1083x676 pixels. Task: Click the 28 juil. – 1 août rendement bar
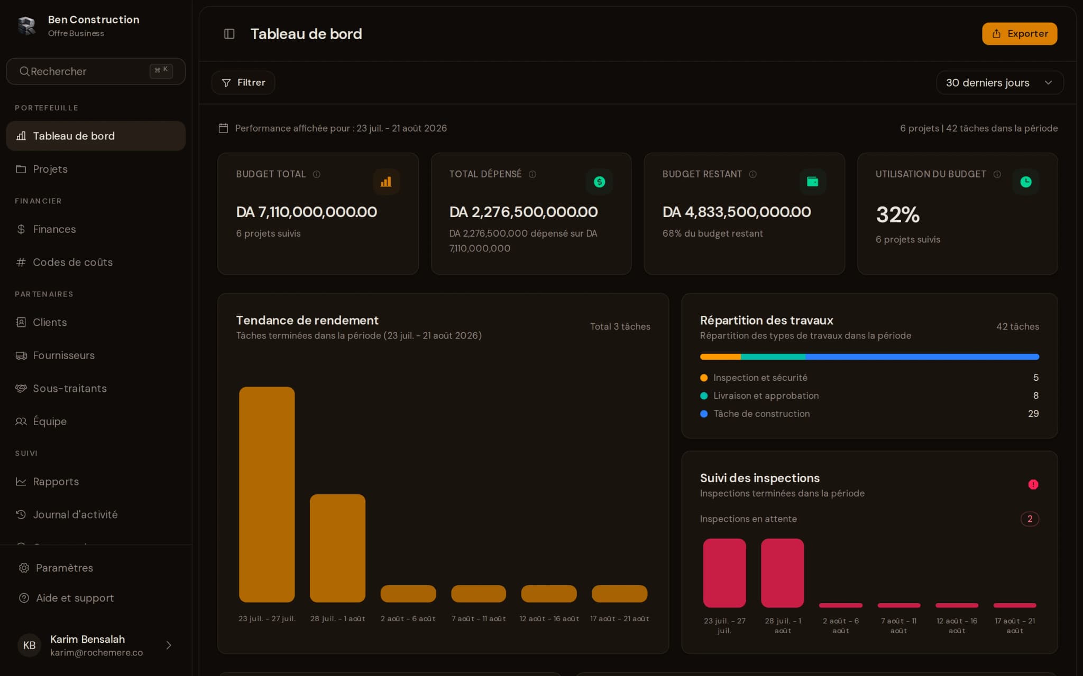coord(337,548)
